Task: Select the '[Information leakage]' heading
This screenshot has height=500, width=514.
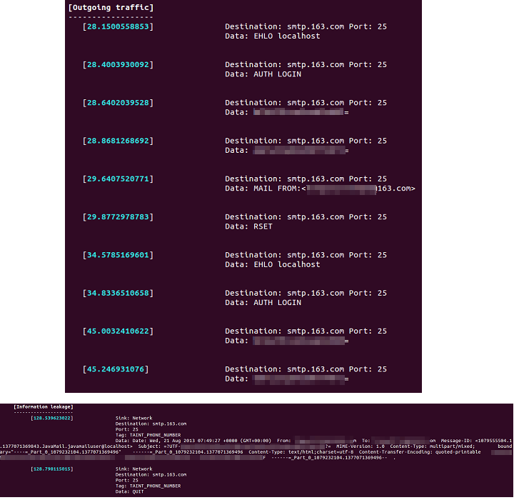Action: (44, 407)
